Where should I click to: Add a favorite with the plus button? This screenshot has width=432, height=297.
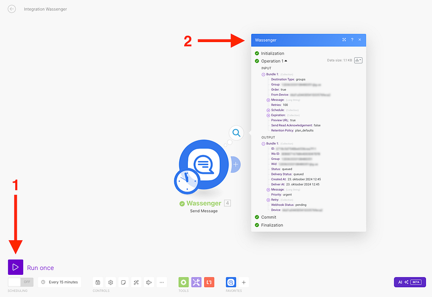point(244,282)
